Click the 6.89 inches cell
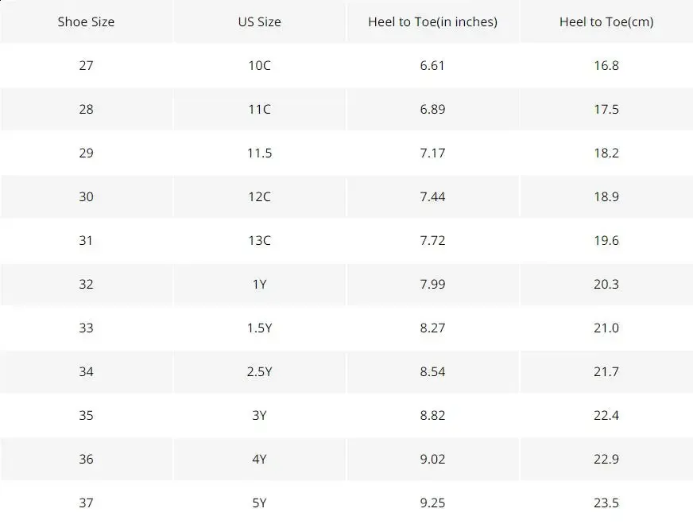 click(432, 109)
